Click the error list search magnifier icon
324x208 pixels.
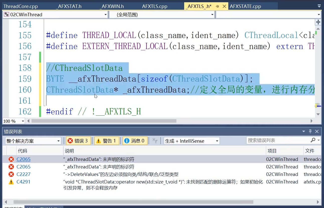(313, 140)
